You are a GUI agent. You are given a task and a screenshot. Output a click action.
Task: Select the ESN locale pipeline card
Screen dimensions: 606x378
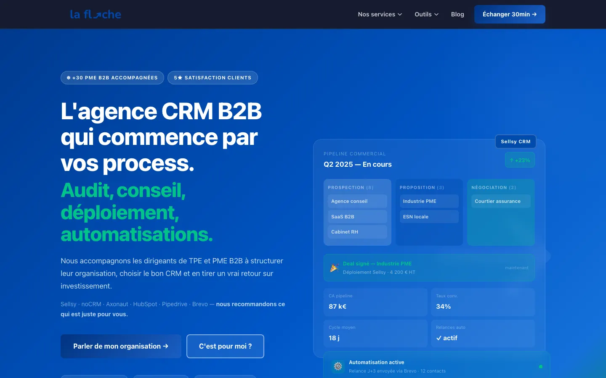(x=429, y=217)
